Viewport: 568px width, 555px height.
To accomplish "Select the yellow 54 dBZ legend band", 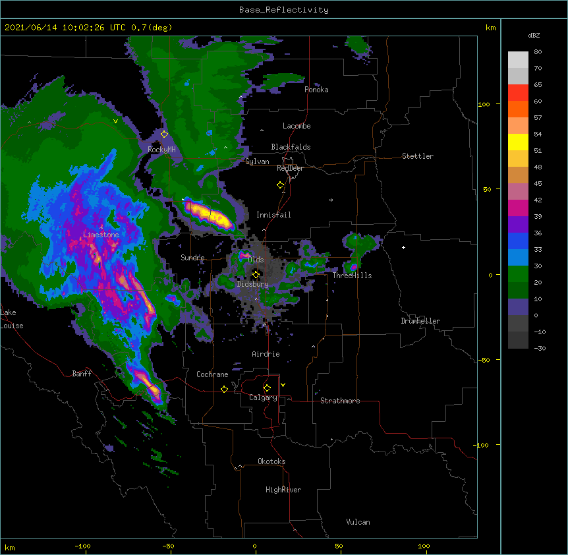I will point(518,142).
